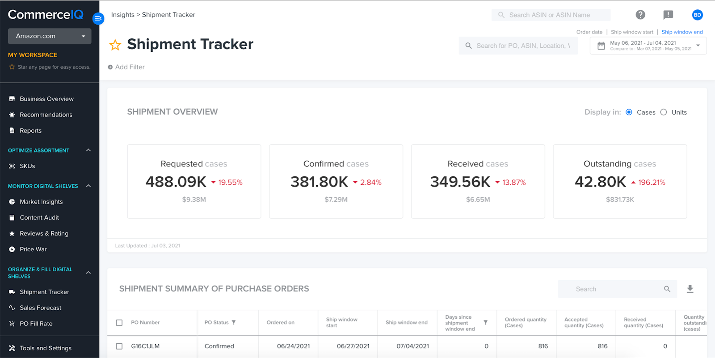The width and height of the screenshot is (715, 358).
Task: Open the Reports menu item
Action: 30,130
